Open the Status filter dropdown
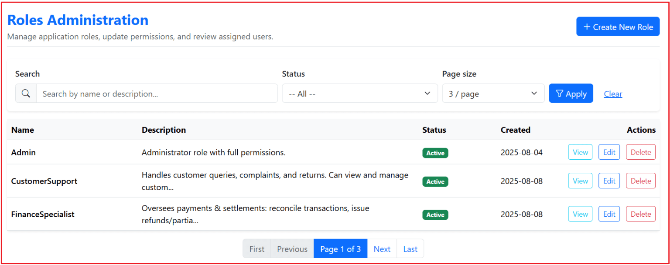670x265 pixels. coord(359,94)
